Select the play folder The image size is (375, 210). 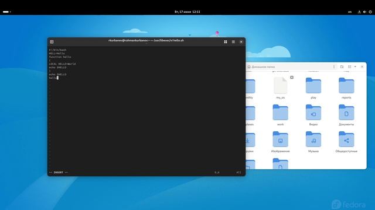pyautogui.click(x=313, y=87)
